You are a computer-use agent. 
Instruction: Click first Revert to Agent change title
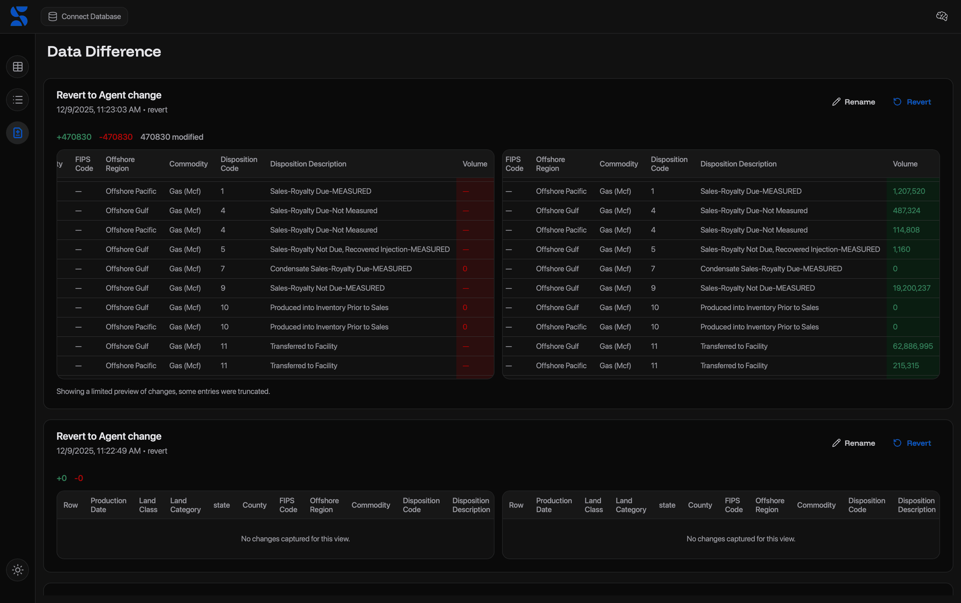(x=109, y=95)
